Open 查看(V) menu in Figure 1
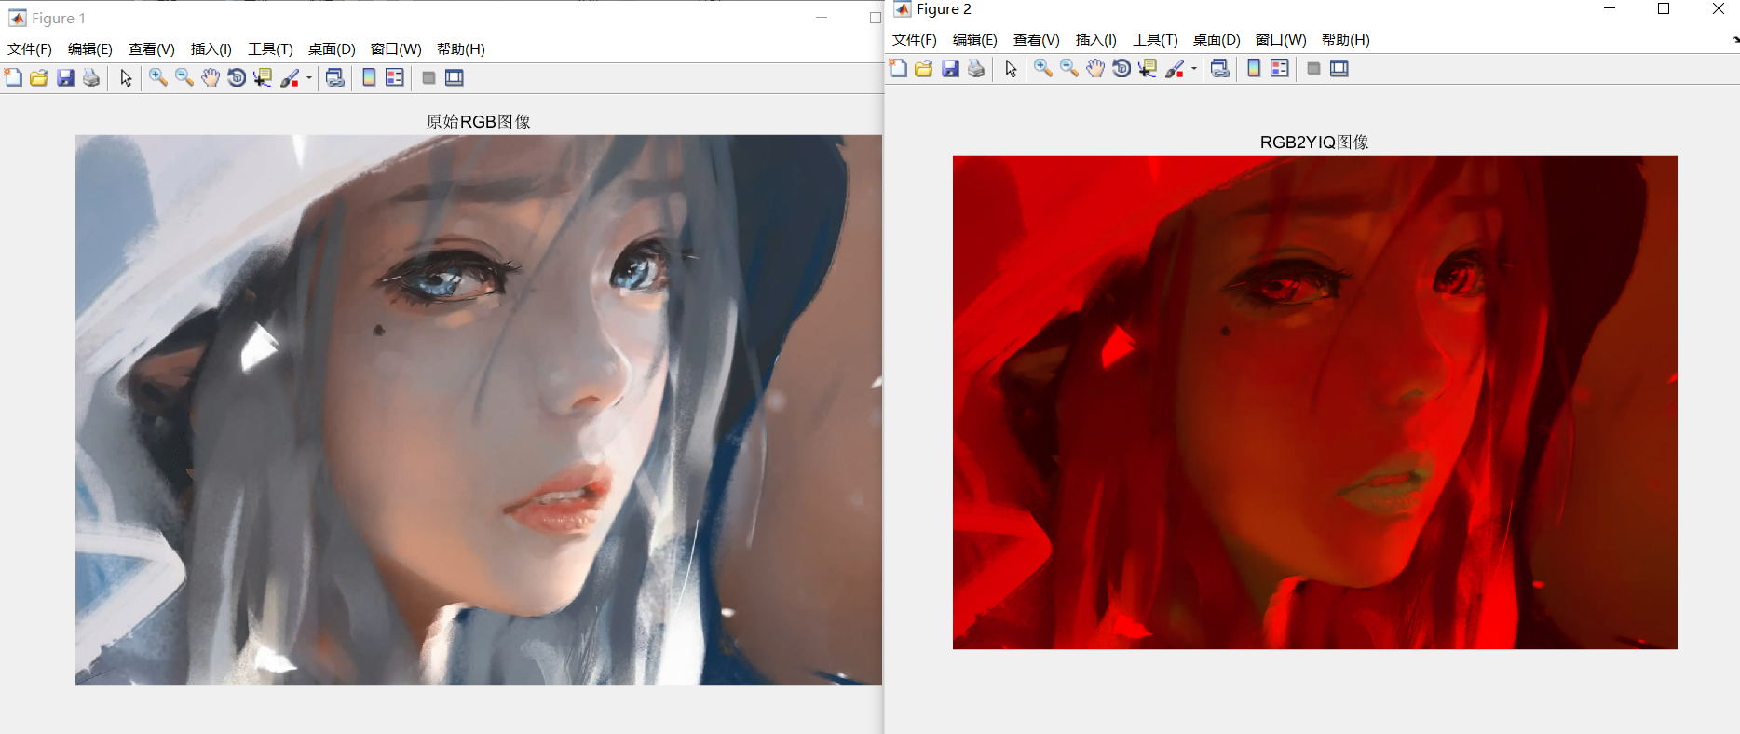 (152, 49)
